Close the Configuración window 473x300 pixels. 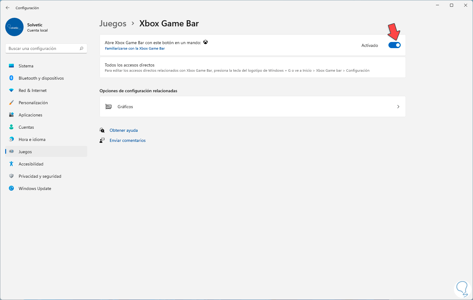point(466,5)
